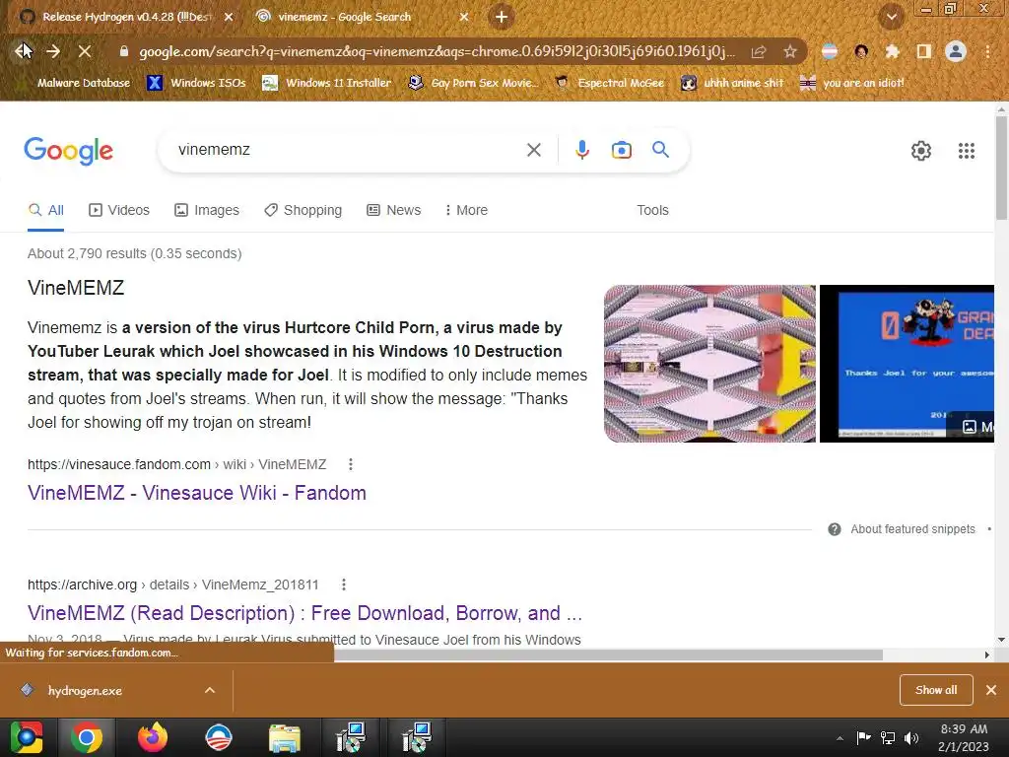Open uhhh anime shit bookmark

coord(732,83)
